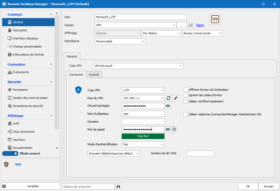Image resolution: width=280 pixels, height=191 pixels.
Task: Reveal the Clé pré-partagée with eye icon
Action: pos(168,106)
